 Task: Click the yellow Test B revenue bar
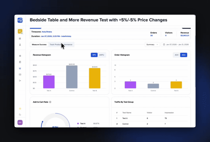pos(95,78)
